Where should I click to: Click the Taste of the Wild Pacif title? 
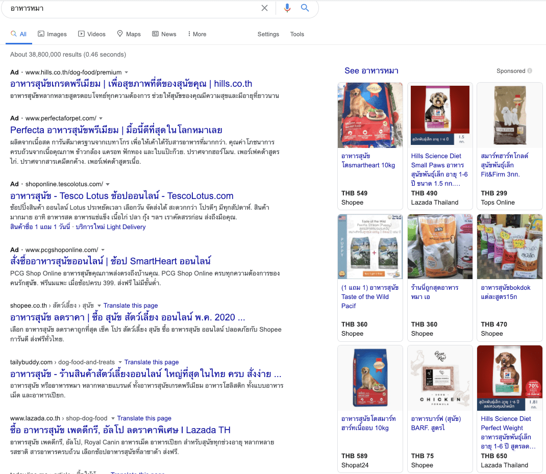pos(370,297)
